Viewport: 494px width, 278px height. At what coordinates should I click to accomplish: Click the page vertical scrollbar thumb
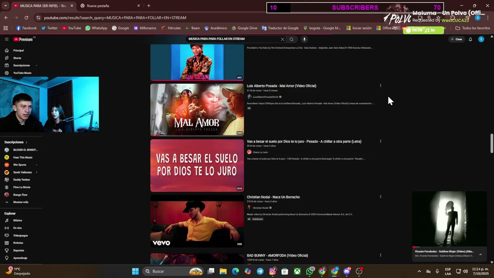pyautogui.click(x=492, y=143)
